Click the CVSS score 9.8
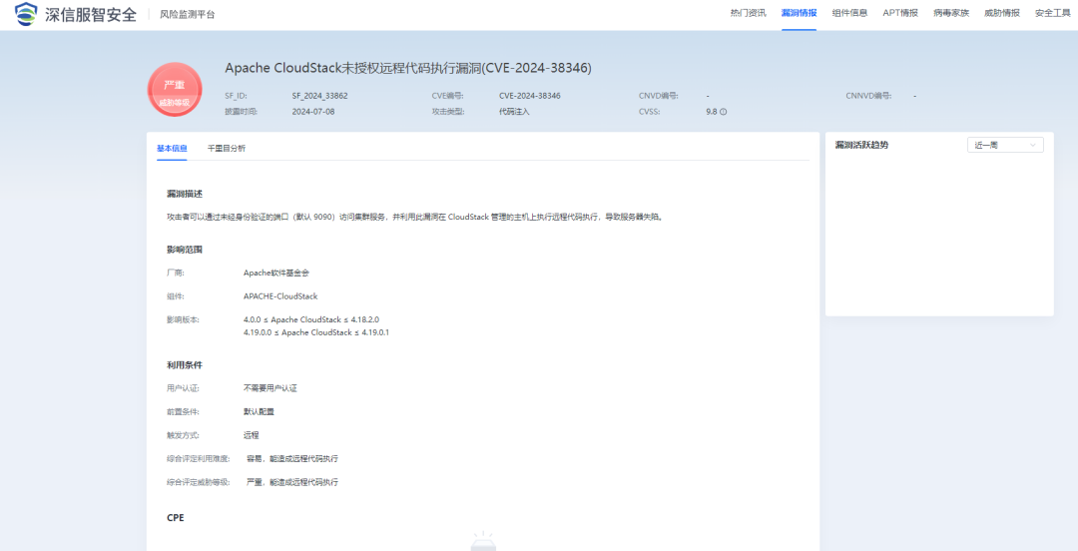The height and width of the screenshot is (551, 1078). (712, 112)
